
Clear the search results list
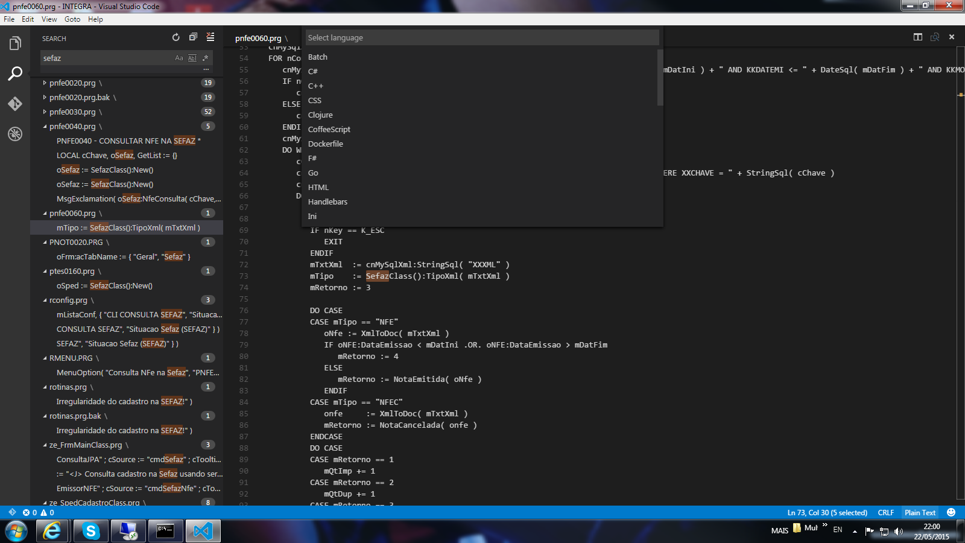[210, 37]
